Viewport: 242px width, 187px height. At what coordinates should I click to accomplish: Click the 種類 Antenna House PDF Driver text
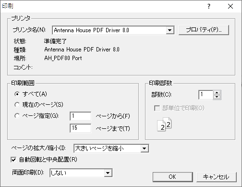pos(82,50)
